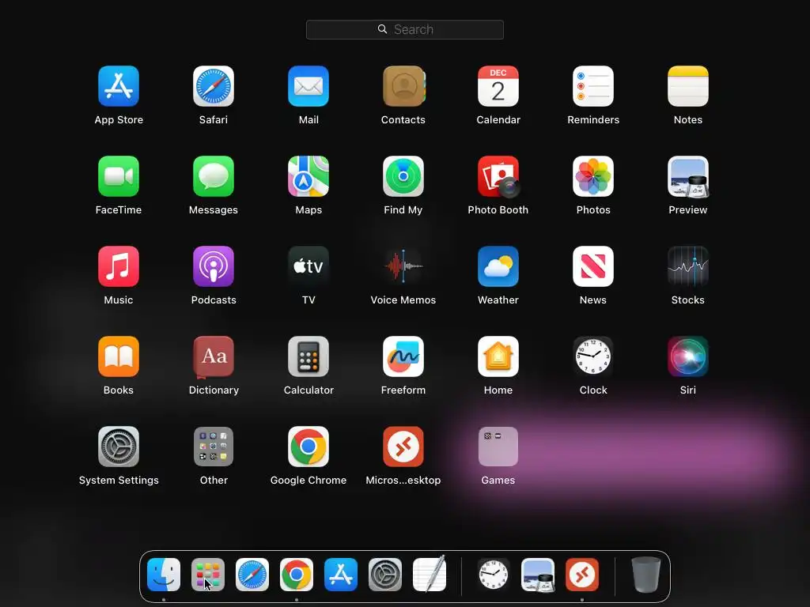Screen dimensions: 810x607
Task: Launch Photo Booth
Action: tap(498, 176)
